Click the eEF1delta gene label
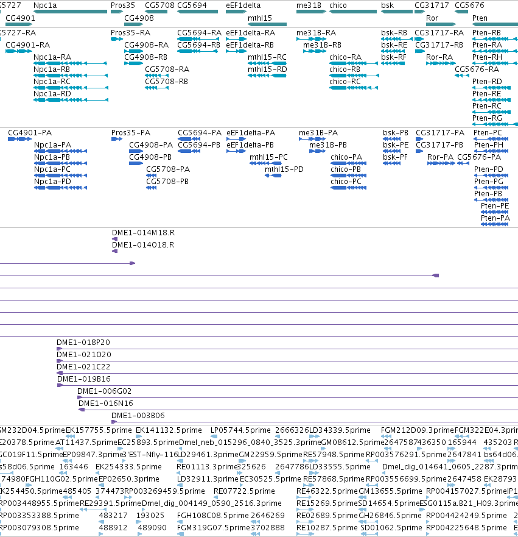The image size is (518, 537). coord(243,5)
